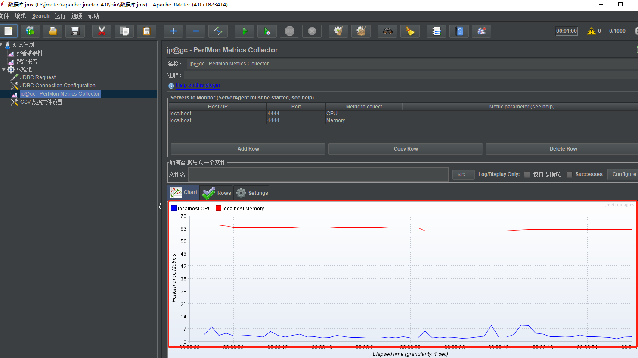The height and width of the screenshot is (358, 638).
Task: Enable the Successes checkbox
Action: tap(569, 174)
